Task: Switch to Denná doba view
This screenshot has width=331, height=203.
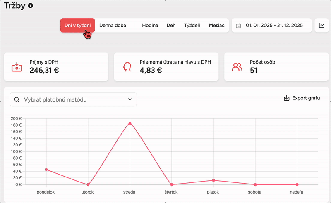Action: click(x=113, y=25)
